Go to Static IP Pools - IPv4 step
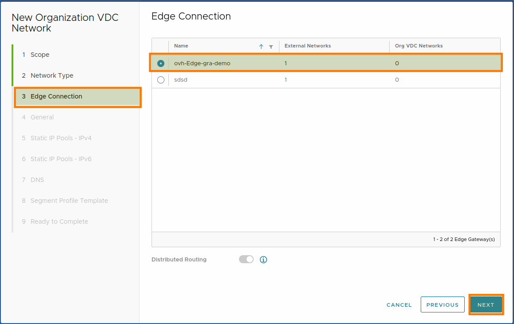The height and width of the screenshot is (324, 514). pos(61,138)
